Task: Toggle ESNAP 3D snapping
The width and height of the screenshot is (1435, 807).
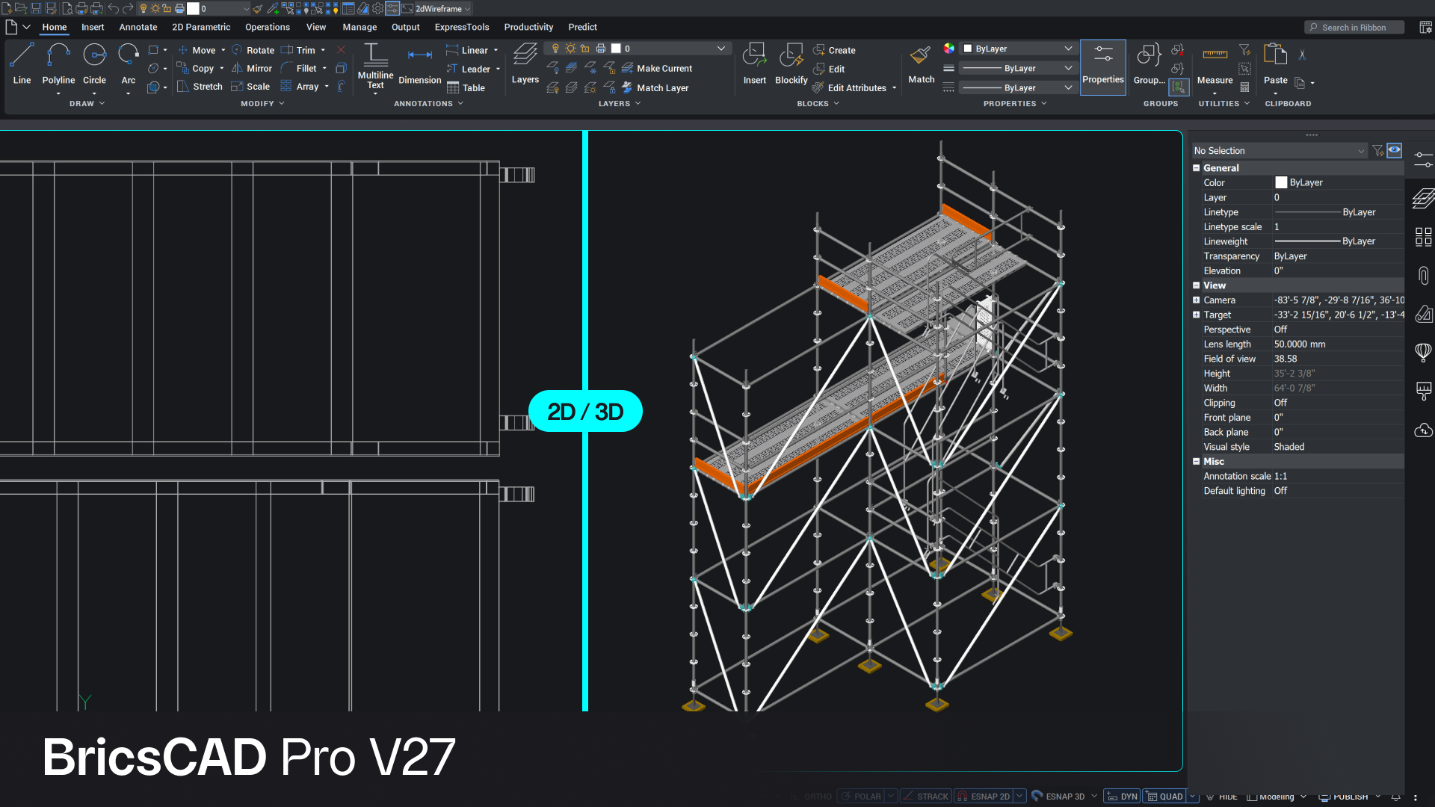Action: [1058, 797]
